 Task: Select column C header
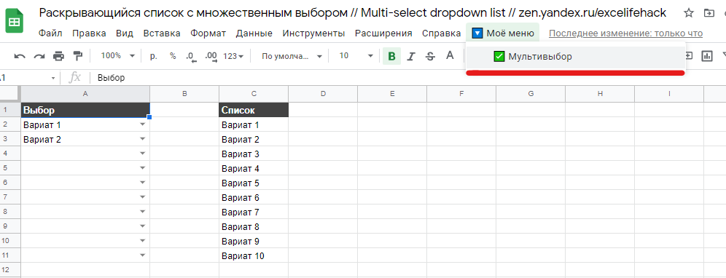pyautogui.click(x=254, y=94)
